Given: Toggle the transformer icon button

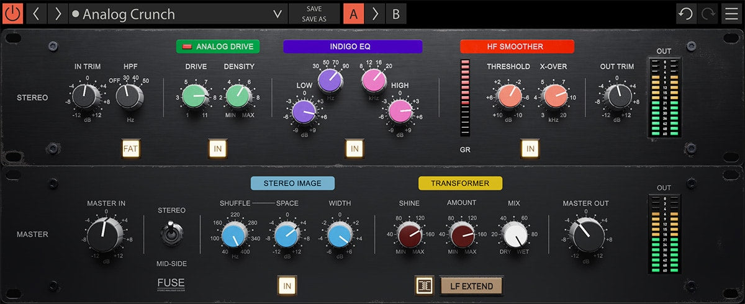Looking at the screenshot, I should tap(425, 285).
